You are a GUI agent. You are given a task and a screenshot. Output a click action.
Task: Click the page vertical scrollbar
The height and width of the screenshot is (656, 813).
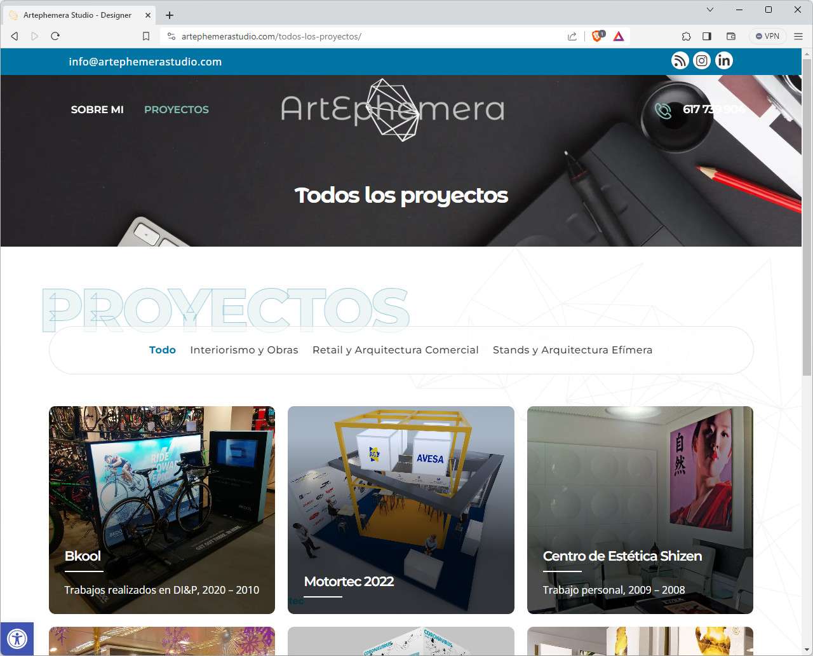pyautogui.click(x=807, y=216)
